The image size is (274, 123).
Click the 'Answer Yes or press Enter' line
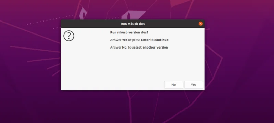(x=139, y=40)
